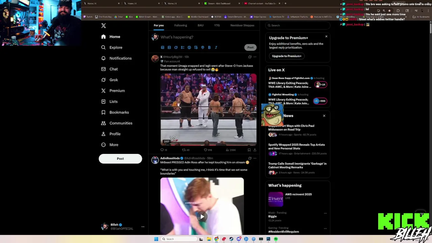
Task: Add a GIF in composer toolbar
Action: coord(169,48)
